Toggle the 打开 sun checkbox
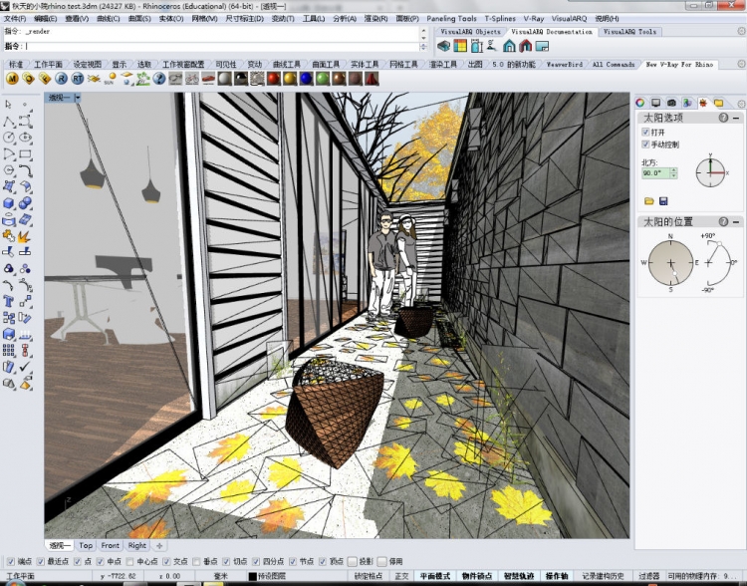 pyautogui.click(x=646, y=132)
